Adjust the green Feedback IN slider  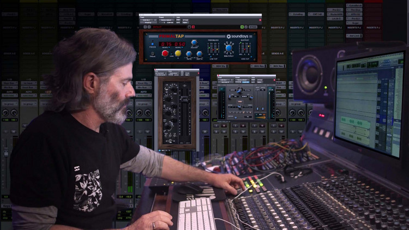[209, 48]
